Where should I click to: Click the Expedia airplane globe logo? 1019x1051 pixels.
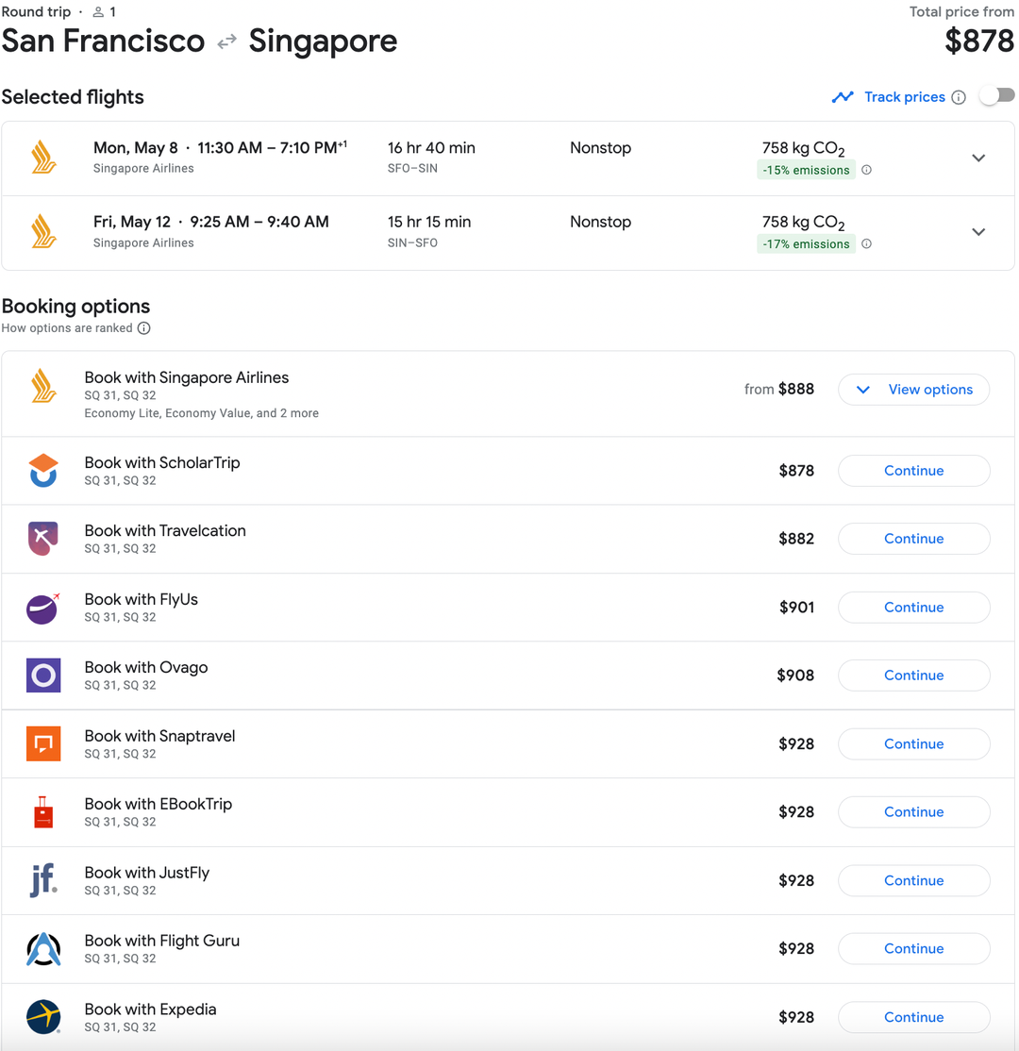42,1017
